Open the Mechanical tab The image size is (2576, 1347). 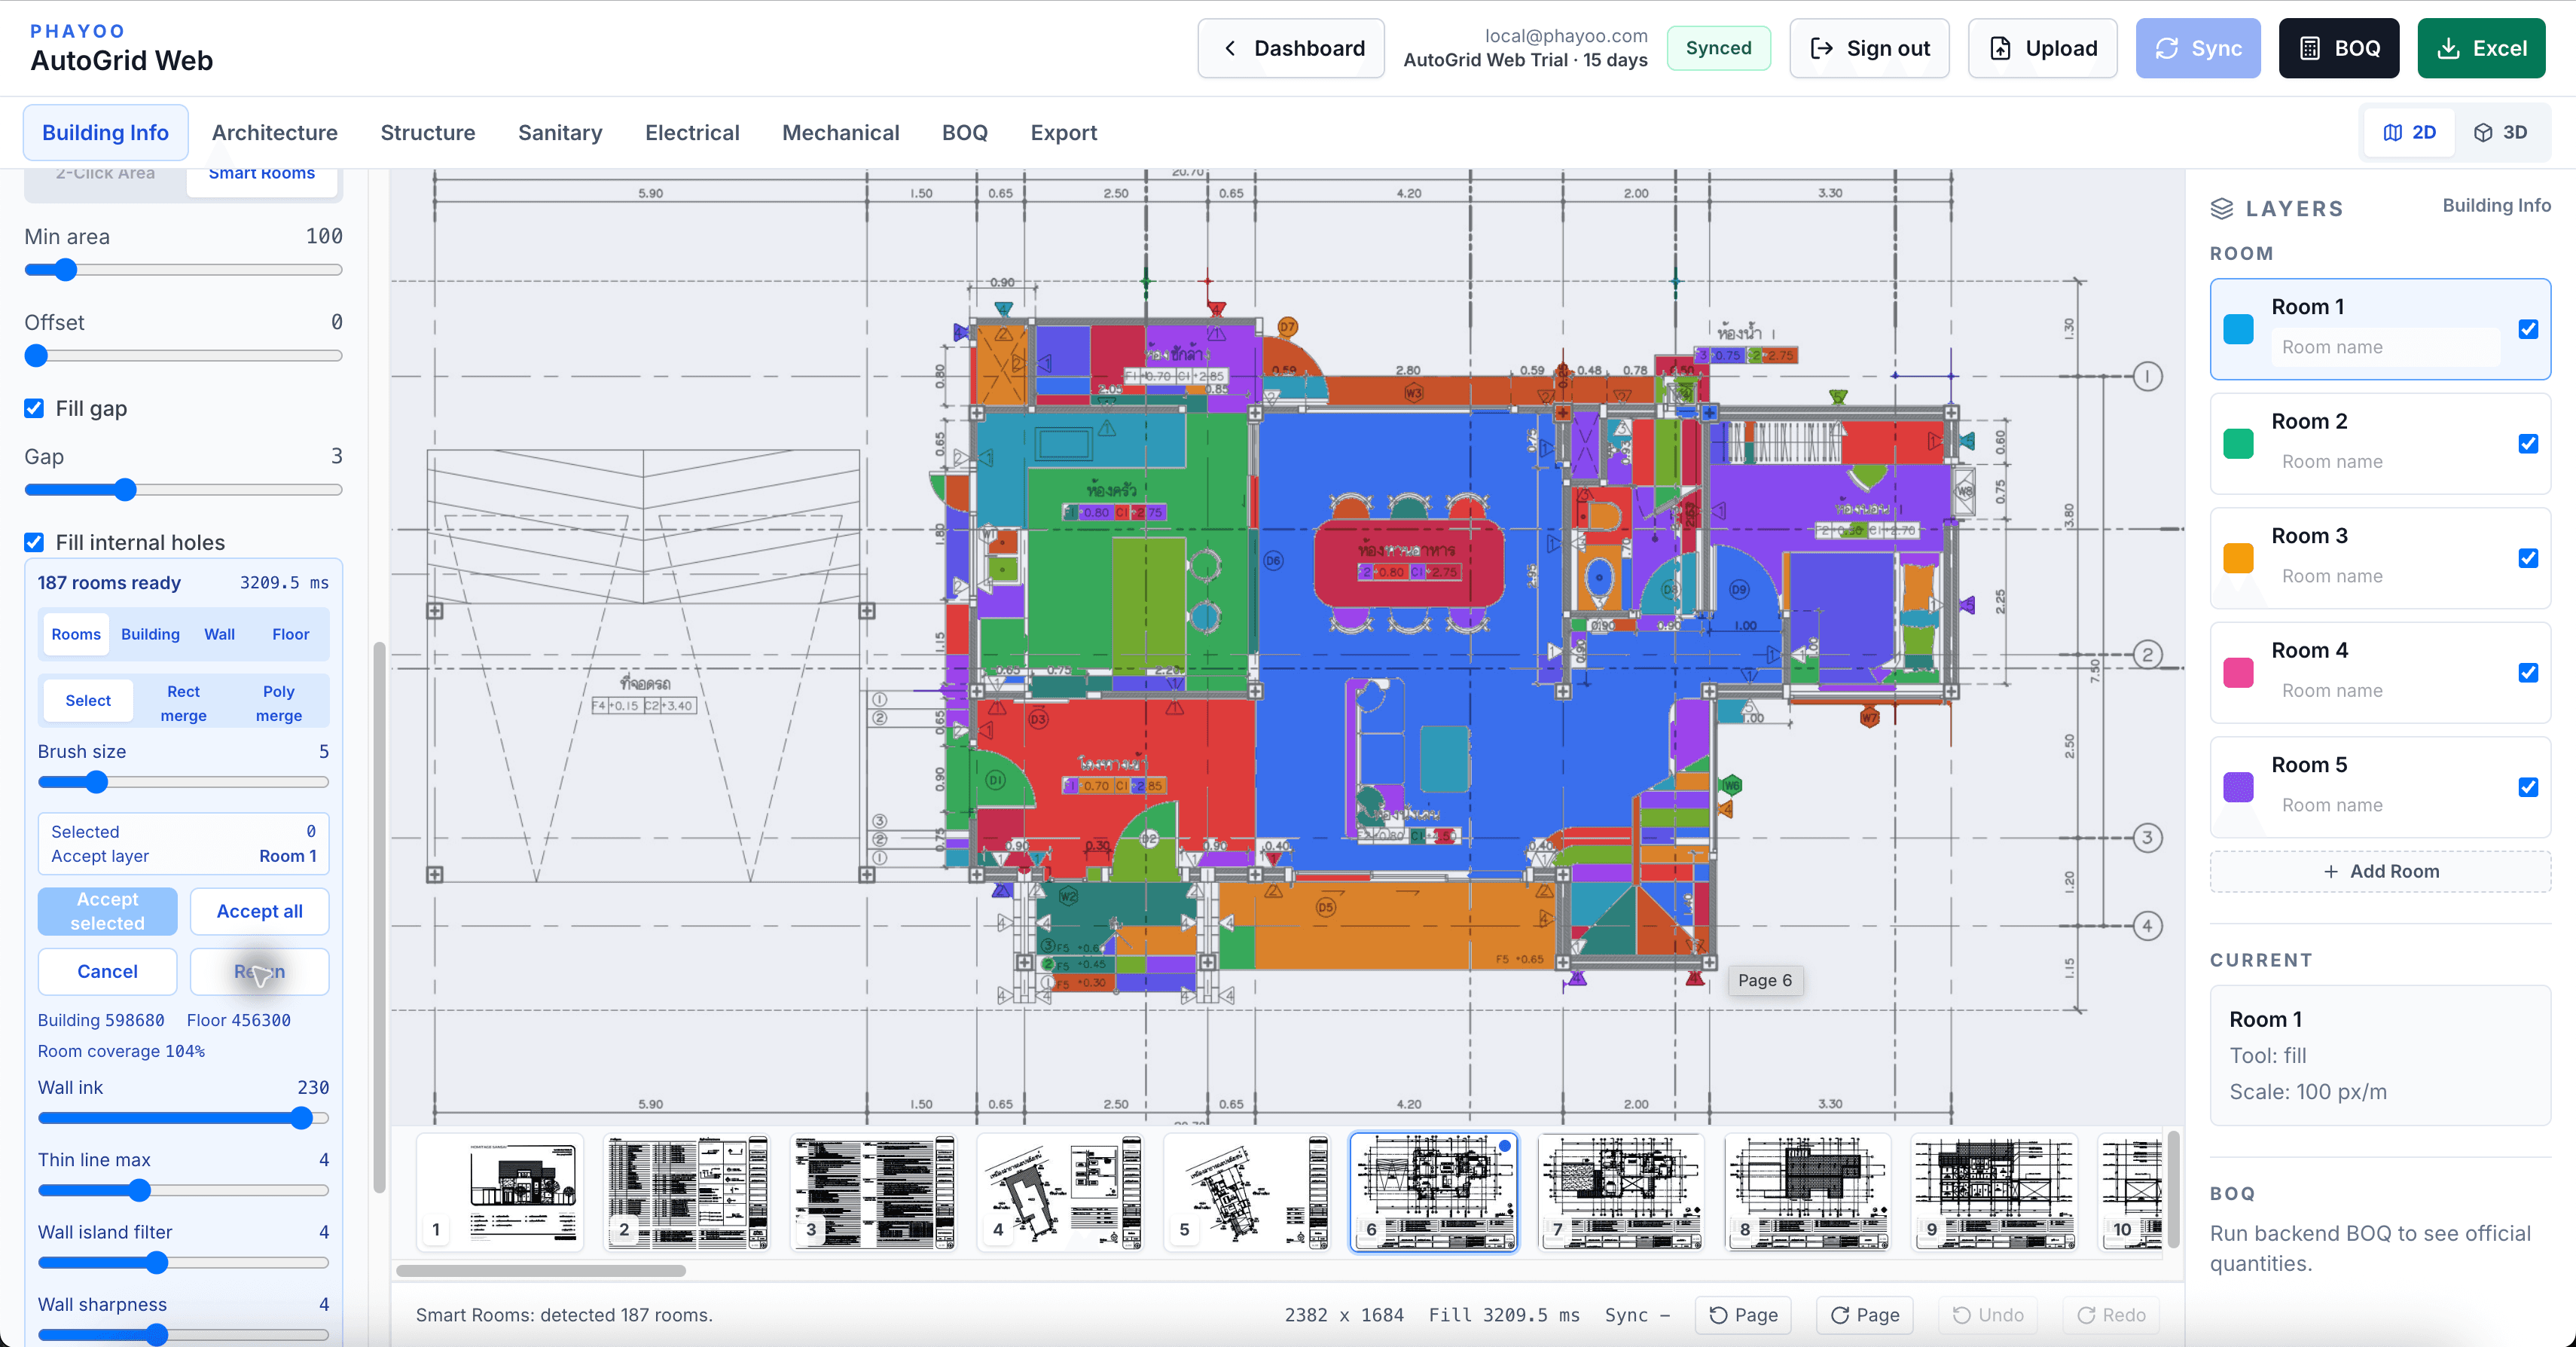tap(840, 132)
